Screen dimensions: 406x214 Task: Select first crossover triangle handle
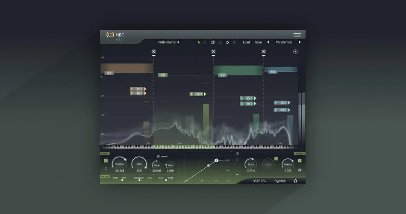pos(153,56)
